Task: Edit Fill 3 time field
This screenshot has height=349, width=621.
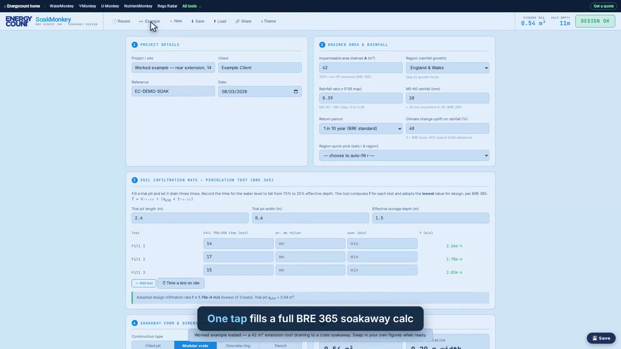Action: pos(238,270)
